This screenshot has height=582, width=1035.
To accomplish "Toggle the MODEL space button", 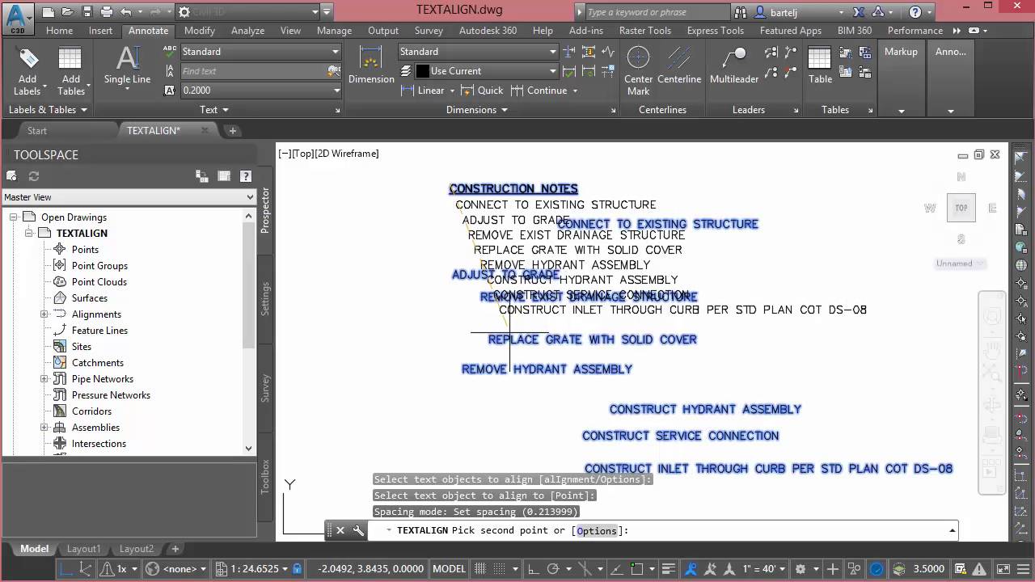I will click(x=449, y=569).
